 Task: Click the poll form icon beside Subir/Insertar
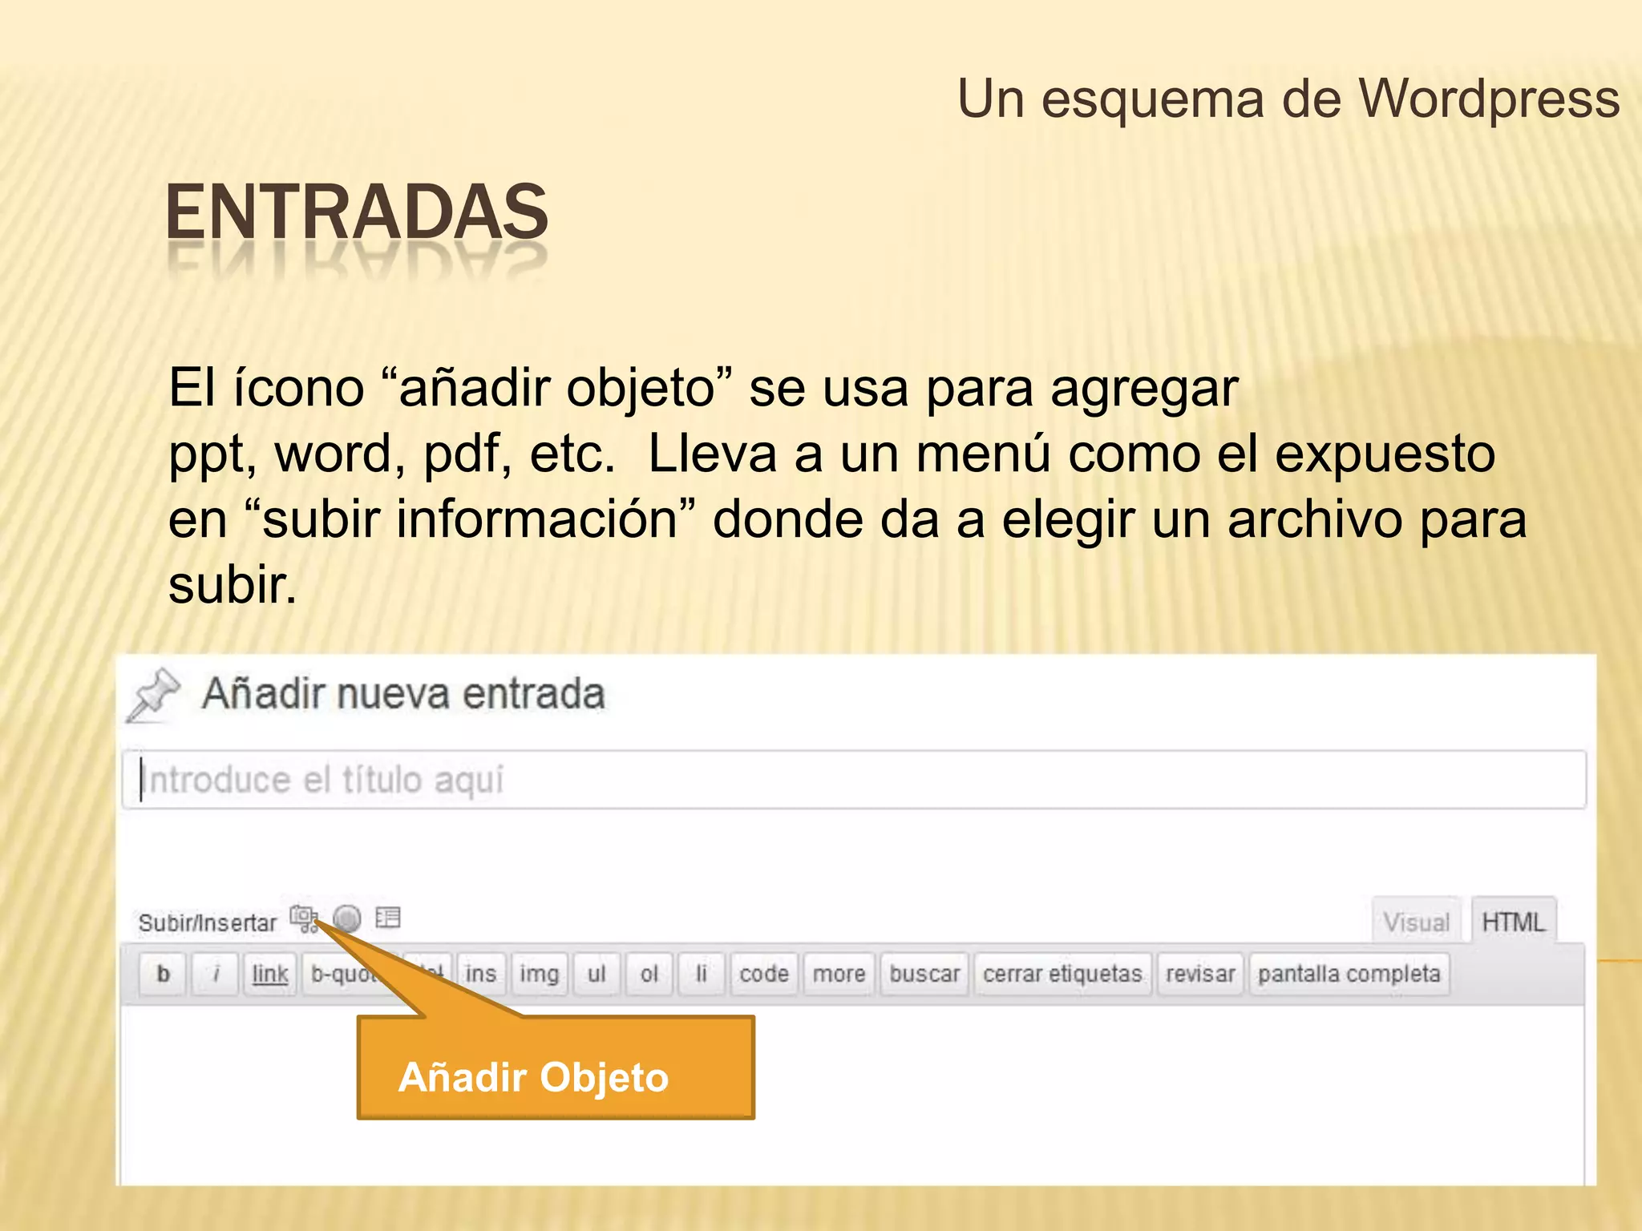(388, 918)
